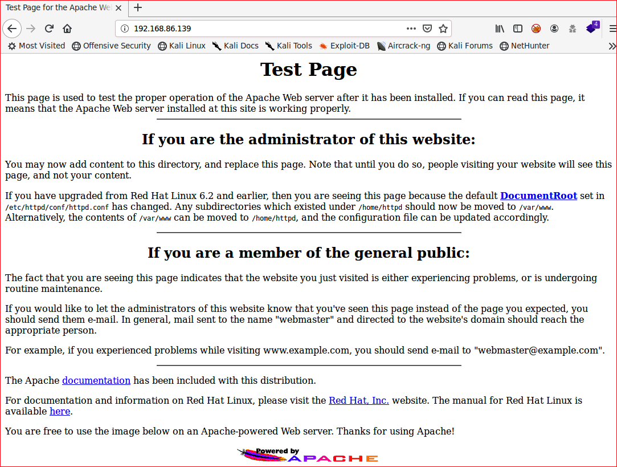Visit the Red Hat, Inc. link

coord(359,400)
